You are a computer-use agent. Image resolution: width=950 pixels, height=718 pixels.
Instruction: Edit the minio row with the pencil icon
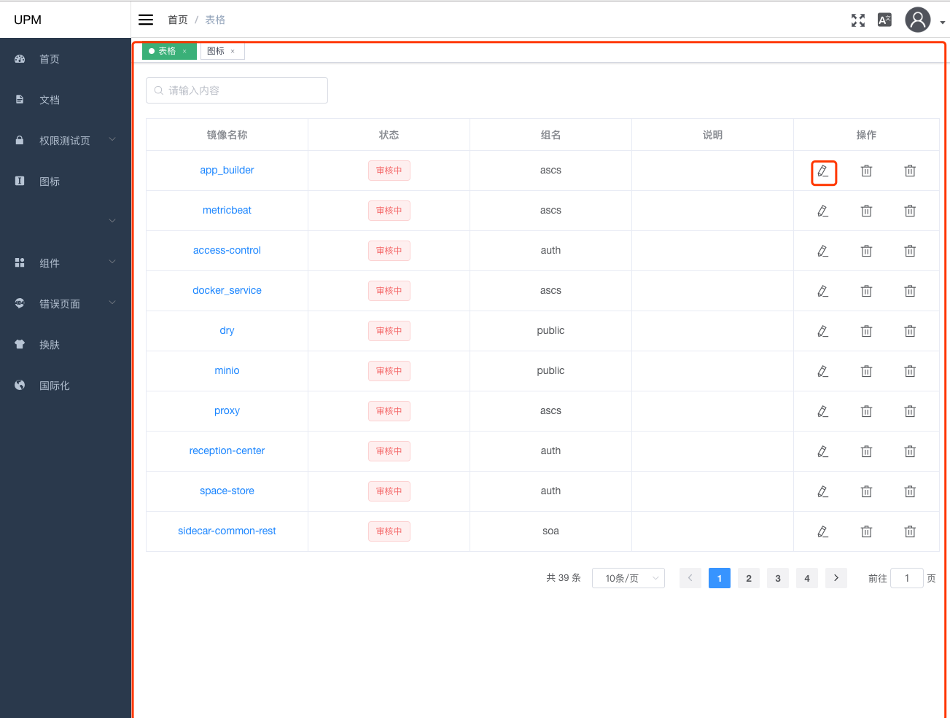(x=822, y=371)
